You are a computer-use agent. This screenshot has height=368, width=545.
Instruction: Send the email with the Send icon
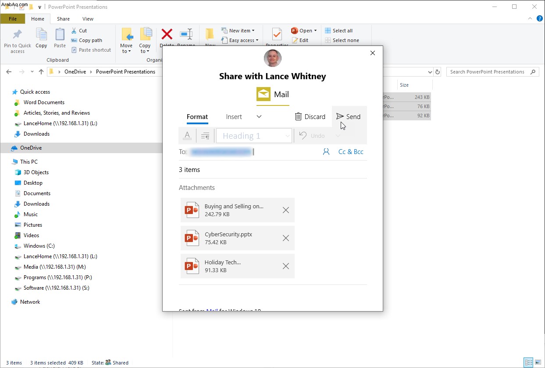click(x=340, y=116)
